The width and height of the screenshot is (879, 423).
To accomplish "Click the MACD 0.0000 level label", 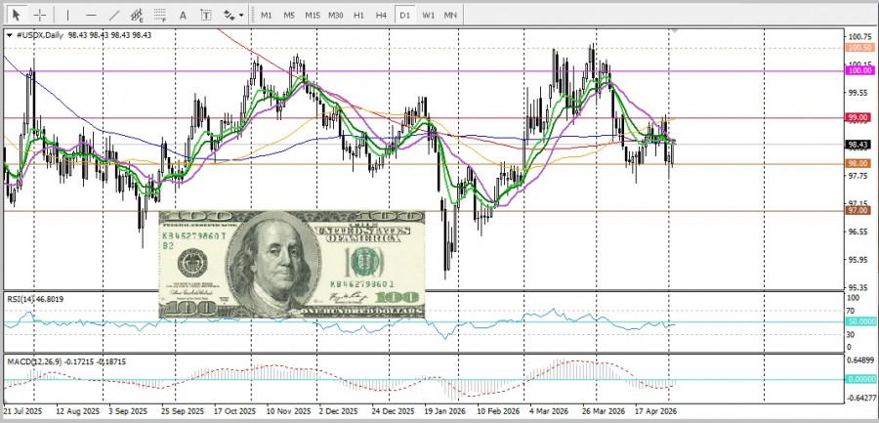I will pyautogui.click(x=859, y=379).
